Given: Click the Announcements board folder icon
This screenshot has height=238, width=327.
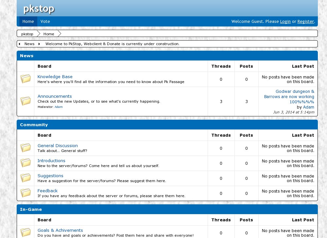Looking at the screenshot, I should click(x=26, y=101).
